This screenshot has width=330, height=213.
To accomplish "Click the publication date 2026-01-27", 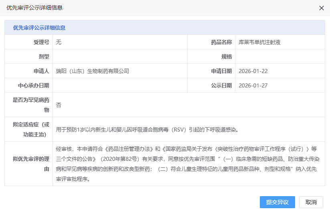I will [253, 85].
